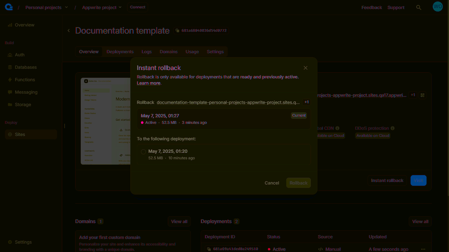Switch to the Deployments tab
This screenshot has height=252, width=449.
120,52
